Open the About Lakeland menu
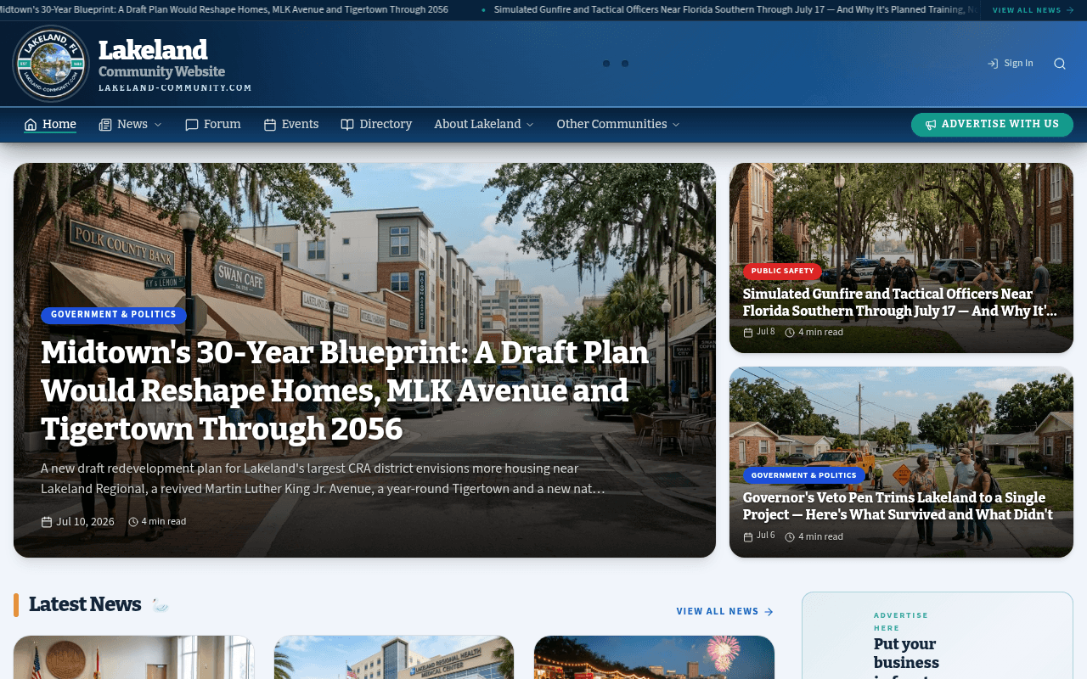The height and width of the screenshot is (679, 1087). (484, 125)
